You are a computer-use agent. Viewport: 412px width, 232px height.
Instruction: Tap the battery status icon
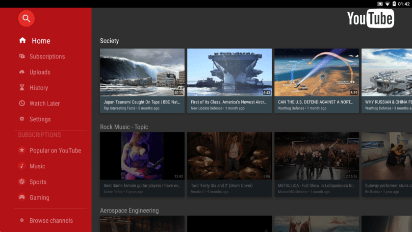(394, 3)
